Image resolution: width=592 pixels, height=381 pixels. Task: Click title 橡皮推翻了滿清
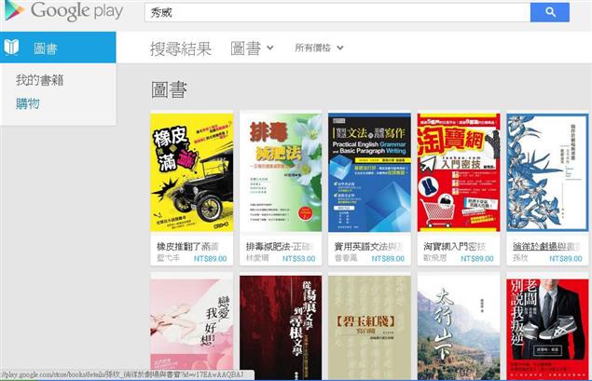tap(187, 247)
